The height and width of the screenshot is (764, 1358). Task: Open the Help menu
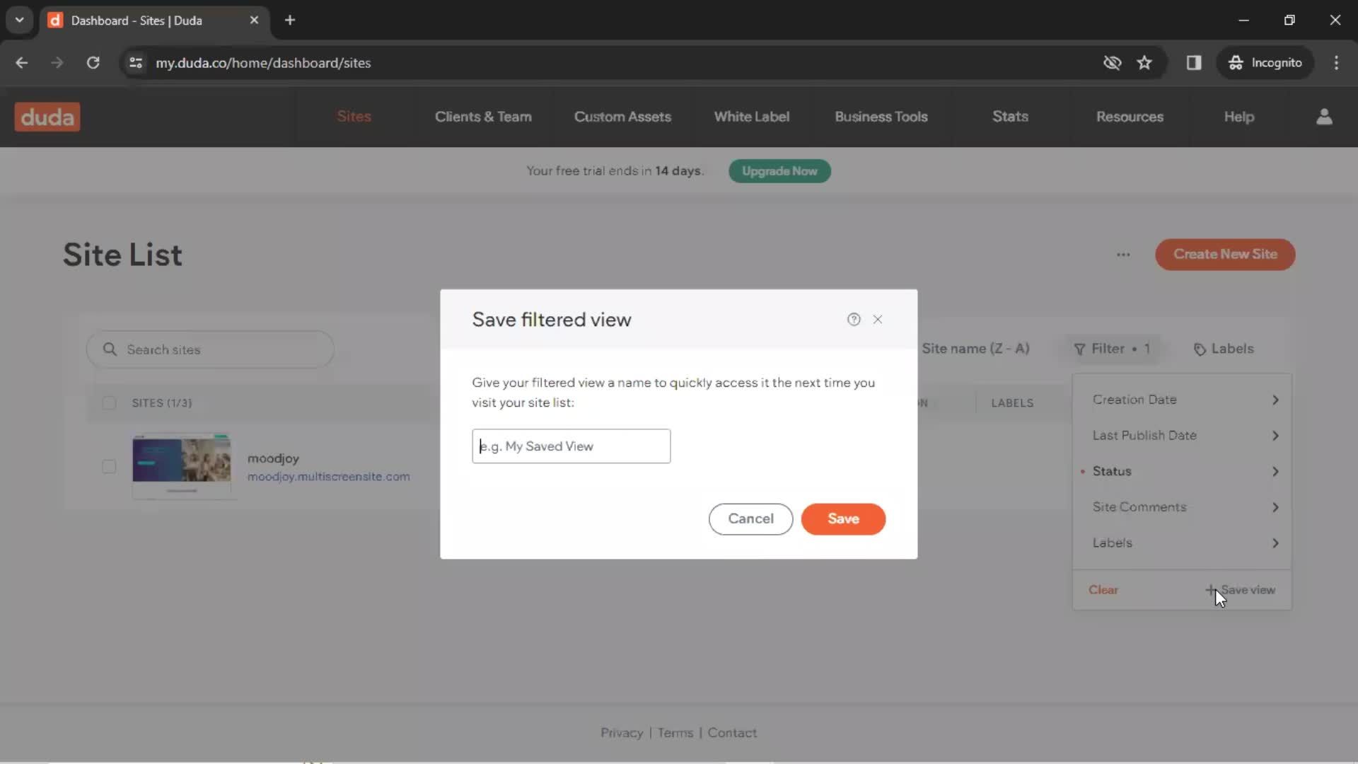pyautogui.click(x=1238, y=117)
